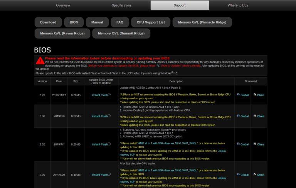Select the size 8.22MB
Image resolution: width=296 pixels, height=188 pixels.
pos(76,116)
